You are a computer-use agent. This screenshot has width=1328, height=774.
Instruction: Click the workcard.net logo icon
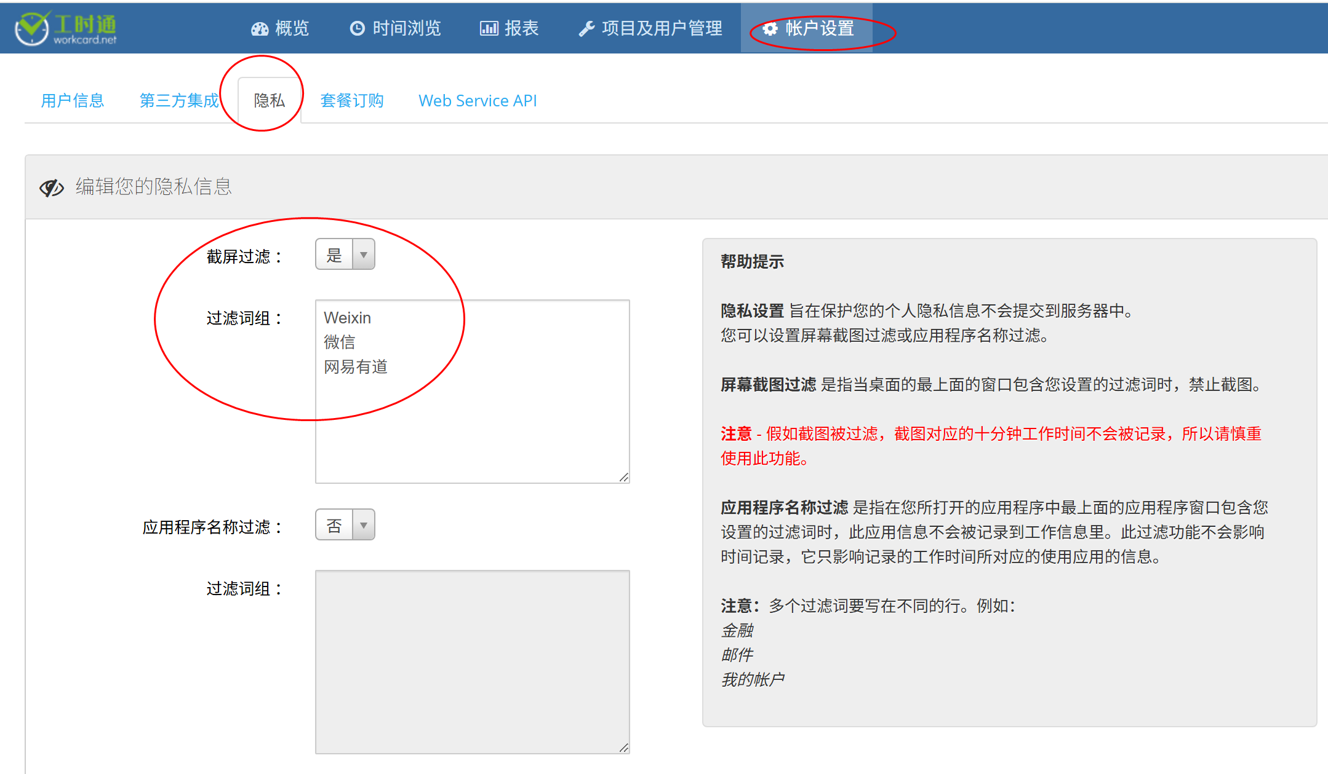click(32, 28)
